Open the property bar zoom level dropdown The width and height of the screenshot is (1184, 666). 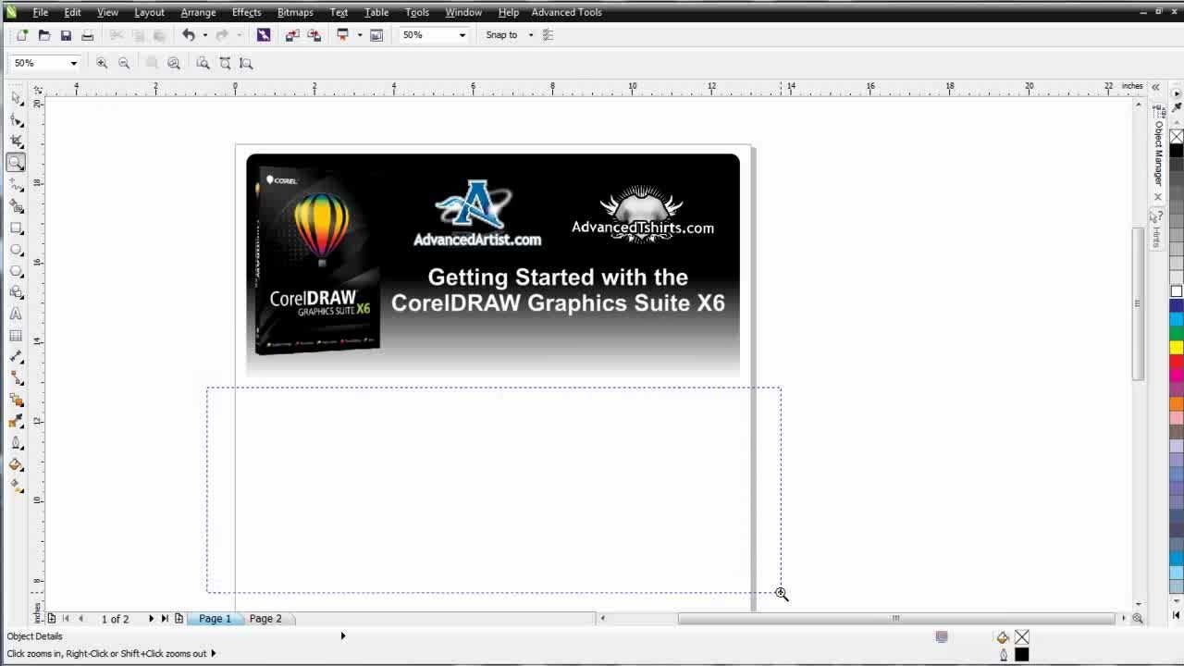click(x=73, y=63)
